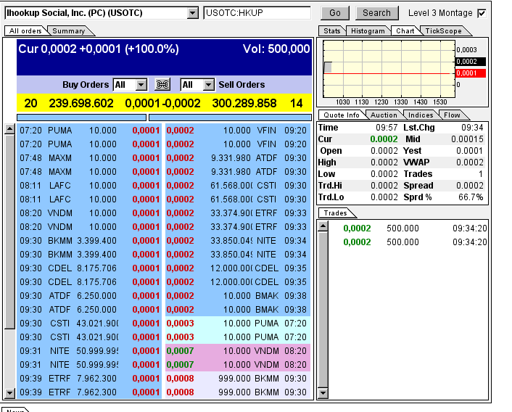Click the order book scroll down arrow
Viewport: 512px width, 412px height.
pyautogui.click(x=9, y=393)
